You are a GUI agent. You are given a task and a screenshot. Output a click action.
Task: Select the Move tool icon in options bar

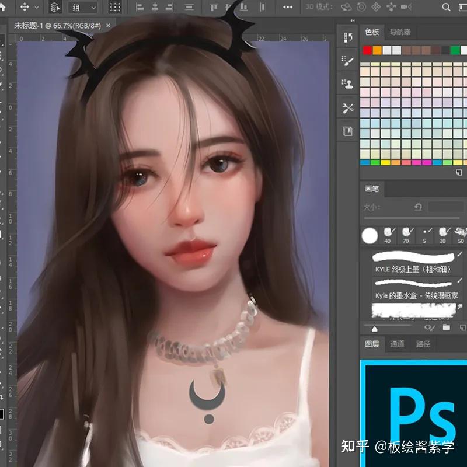[x=25, y=6]
